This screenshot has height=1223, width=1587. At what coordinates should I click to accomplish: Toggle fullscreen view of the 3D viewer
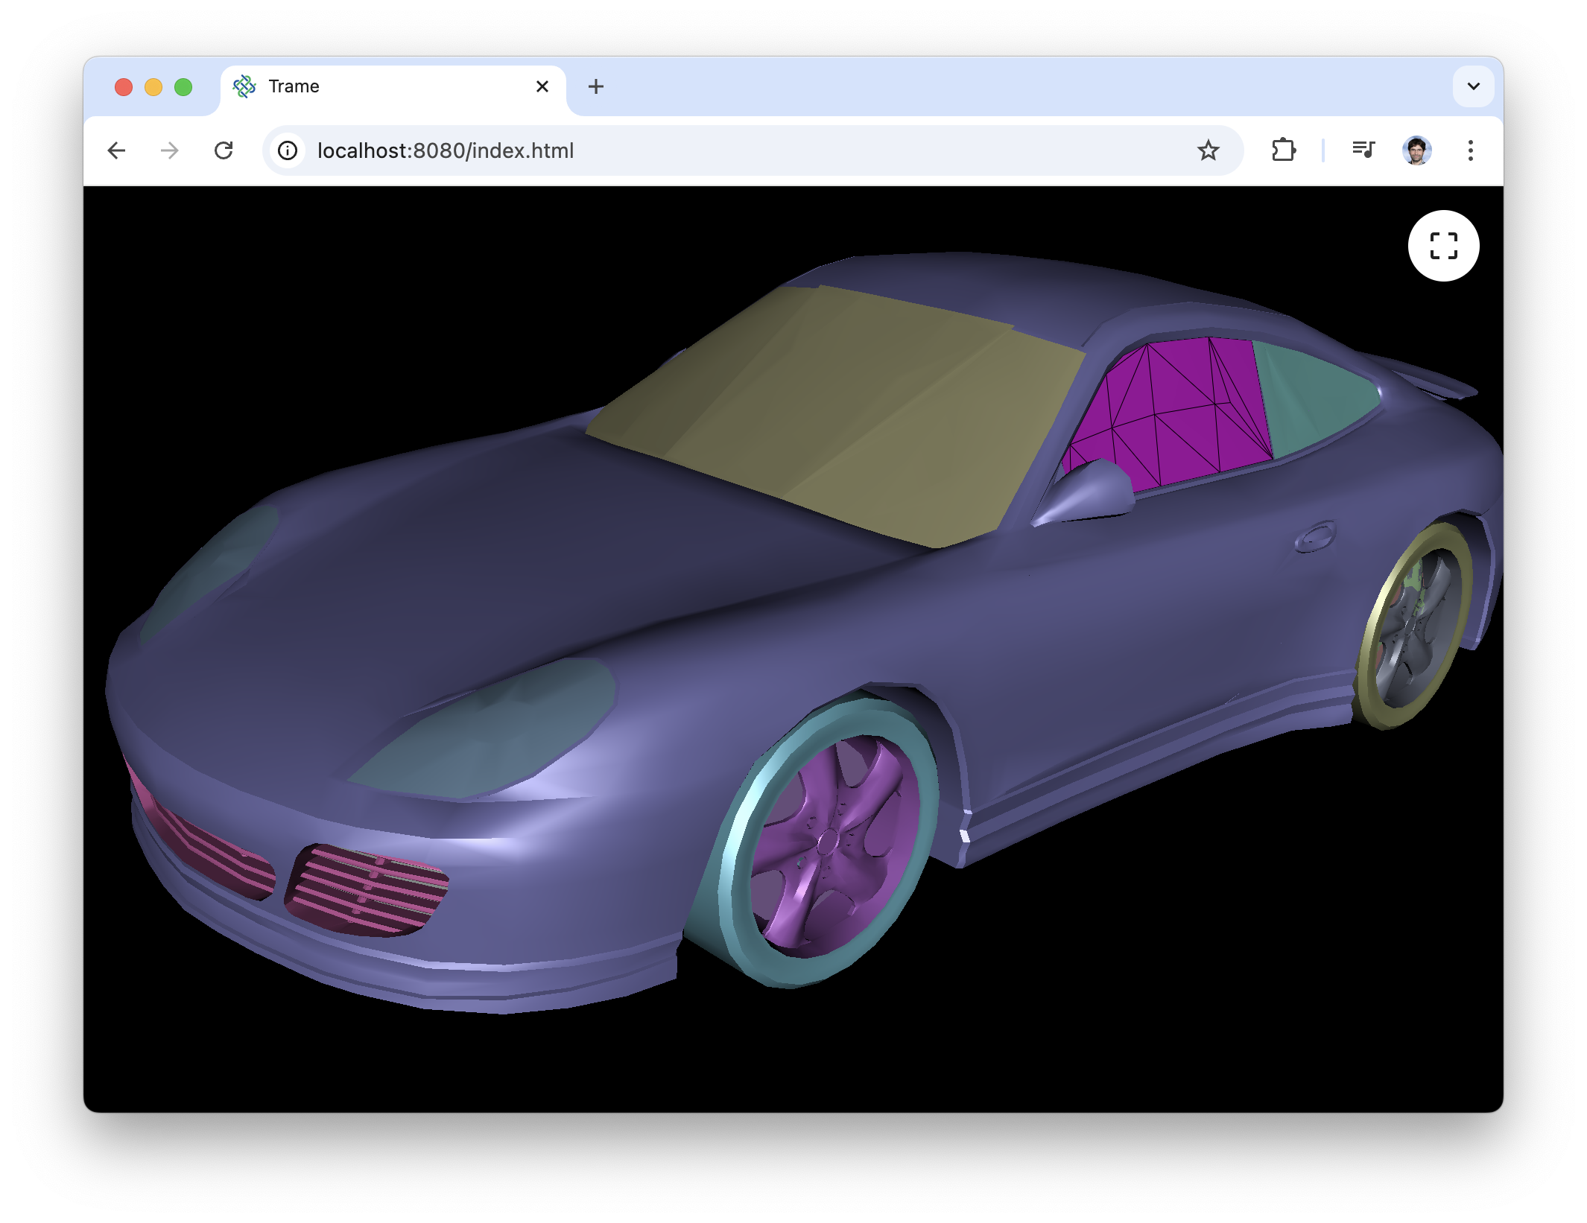(1442, 246)
